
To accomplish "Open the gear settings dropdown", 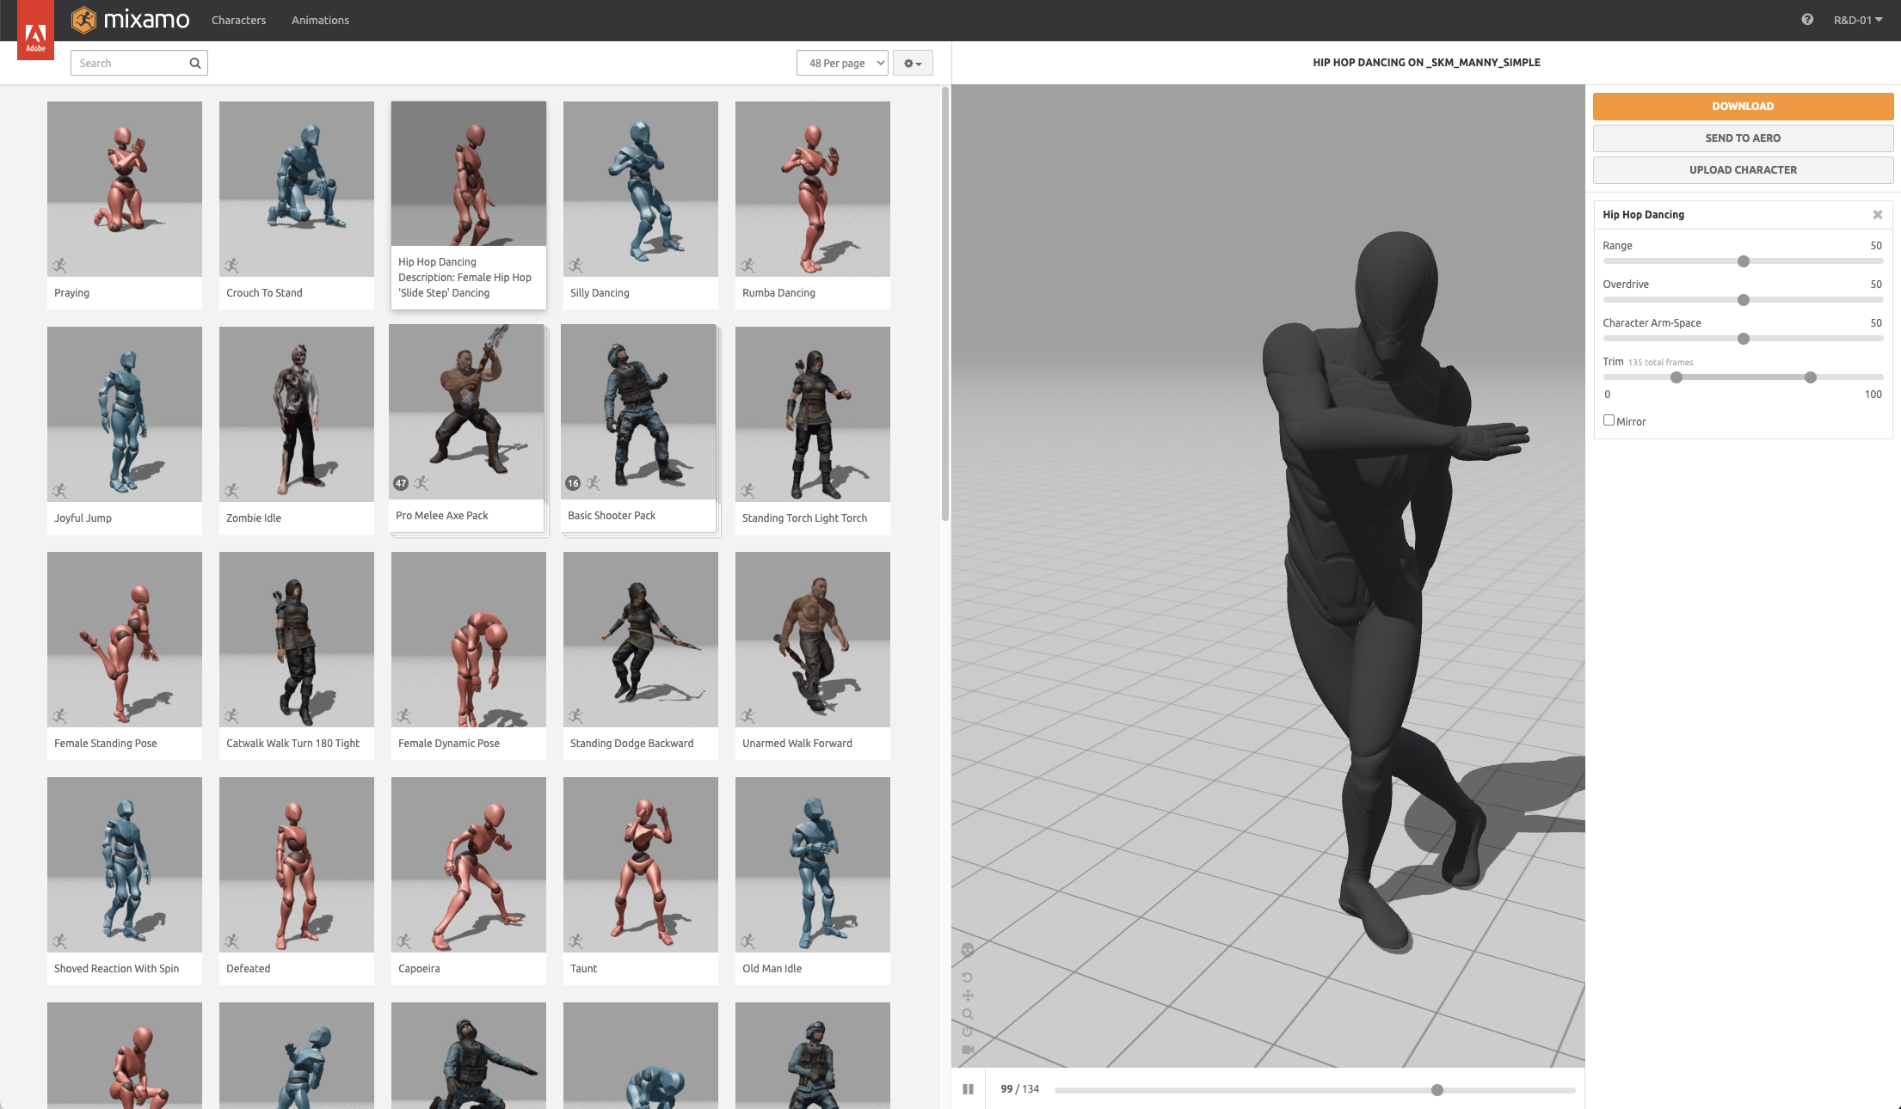I will coord(913,63).
